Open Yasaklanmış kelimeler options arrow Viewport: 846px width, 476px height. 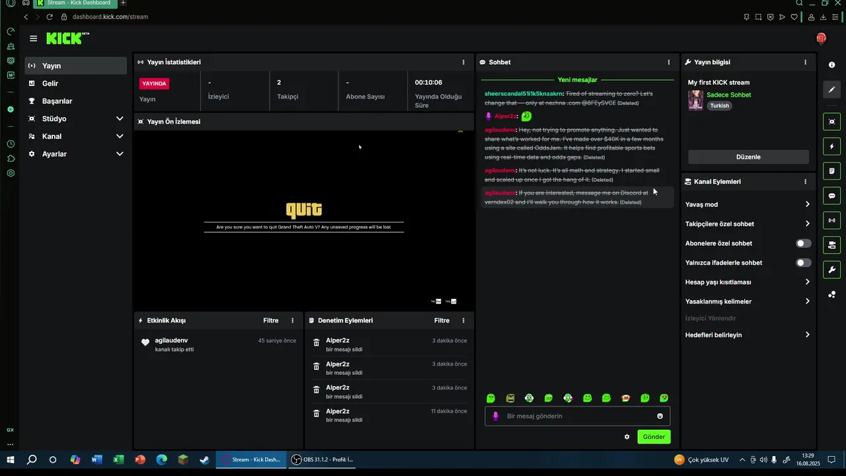807,301
